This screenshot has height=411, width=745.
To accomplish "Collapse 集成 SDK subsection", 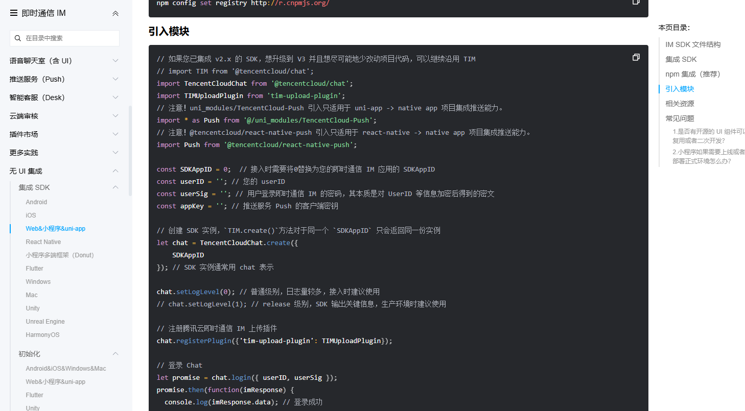I will (x=68, y=187).
